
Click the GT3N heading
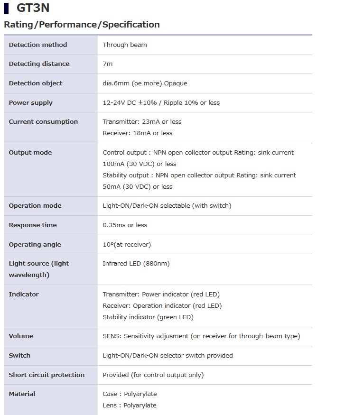tap(33, 8)
